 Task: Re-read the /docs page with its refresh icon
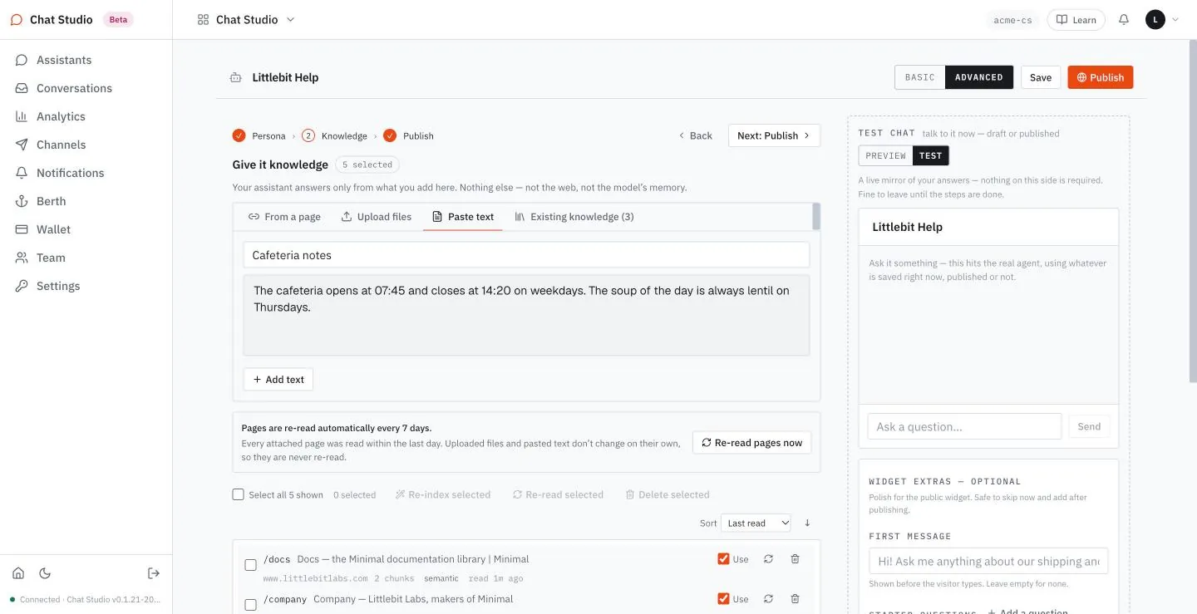pos(768,559)
